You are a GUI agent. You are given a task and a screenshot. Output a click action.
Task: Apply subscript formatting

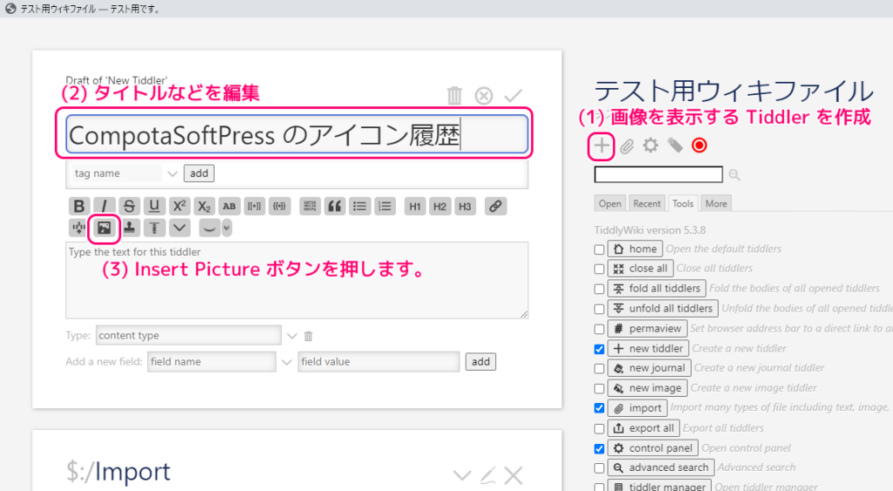[204, 206]
